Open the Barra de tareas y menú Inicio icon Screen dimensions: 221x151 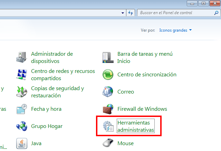(108, 57)
